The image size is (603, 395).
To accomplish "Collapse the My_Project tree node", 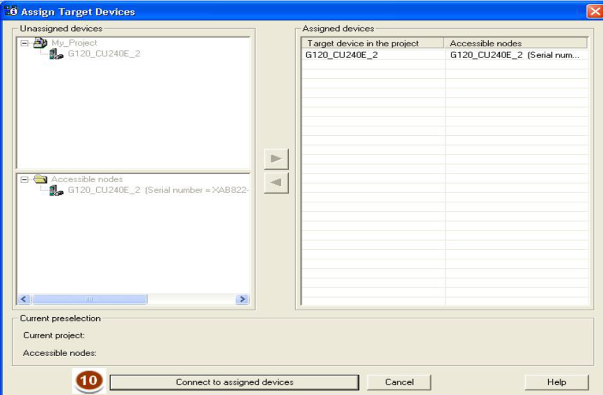I will 24,43.
